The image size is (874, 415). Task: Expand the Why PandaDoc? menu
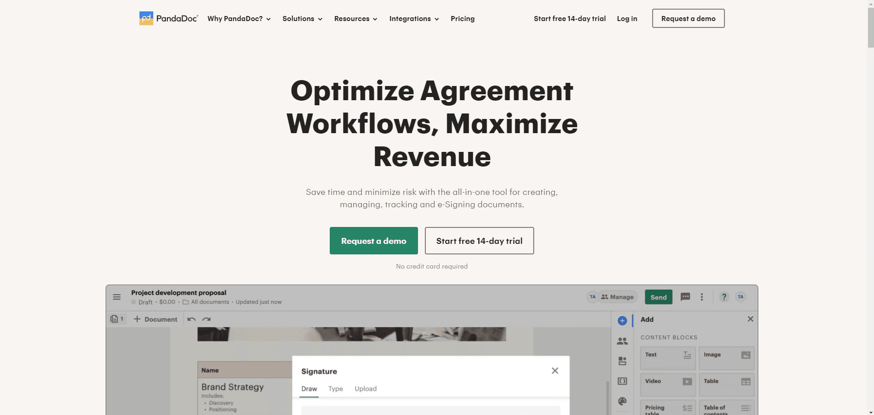pyautogui.click(x=239, y=19)
